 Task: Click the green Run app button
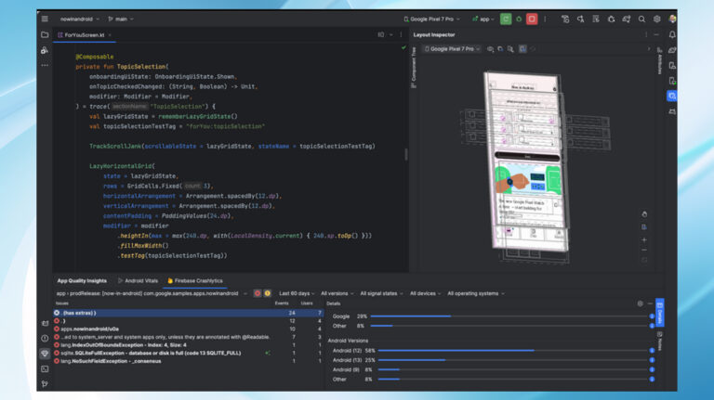506,19
